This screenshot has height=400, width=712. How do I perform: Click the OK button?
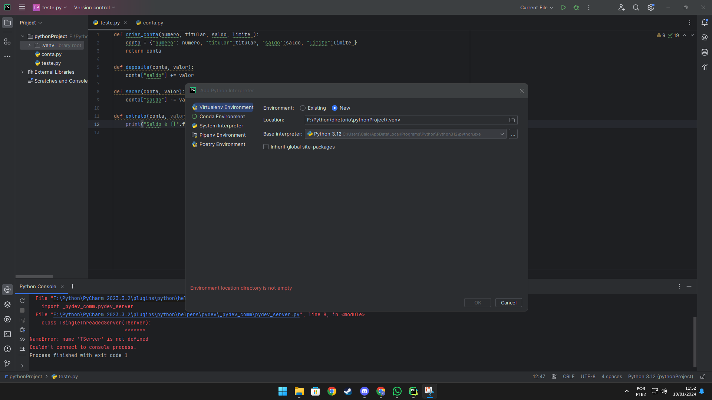coord(477,302)
